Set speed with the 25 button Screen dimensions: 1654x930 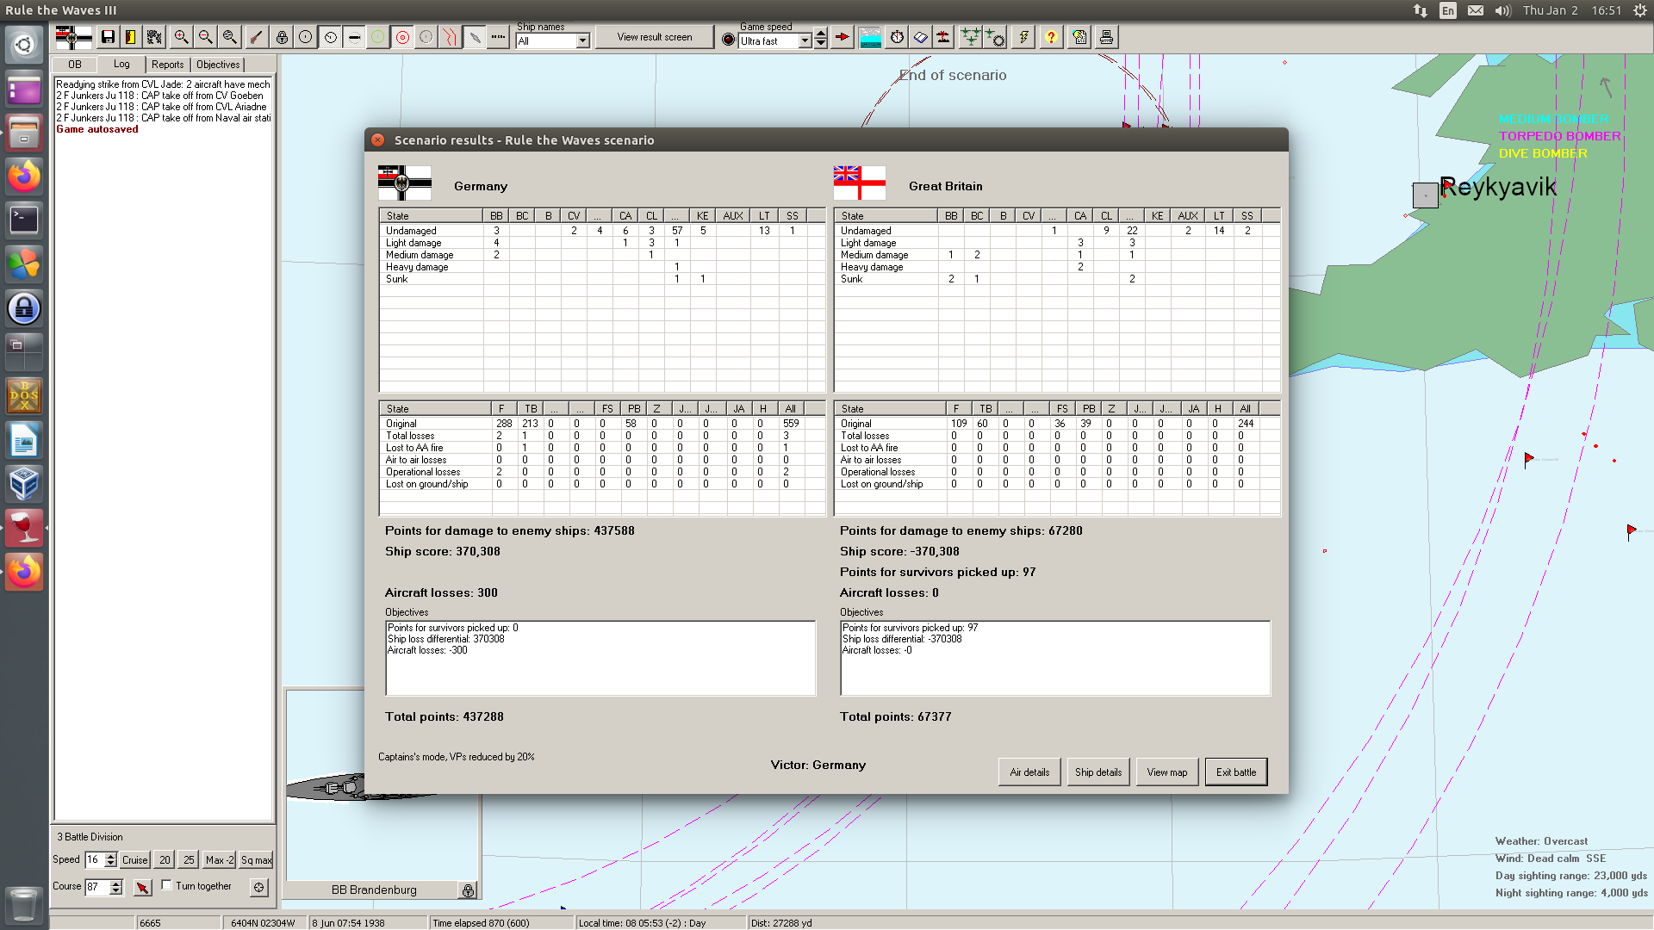coord(189,859)
